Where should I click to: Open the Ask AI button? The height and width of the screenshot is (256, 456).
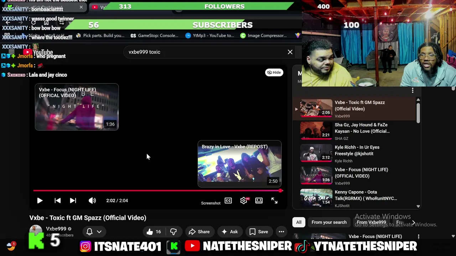pyautogui.click(x=230, y=232)
